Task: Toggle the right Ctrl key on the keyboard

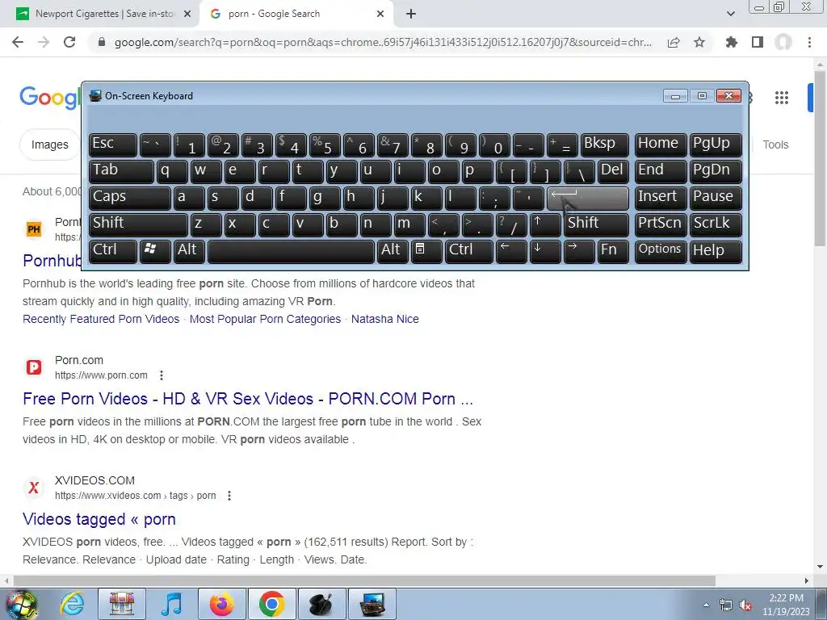Action: click(469, 252)
